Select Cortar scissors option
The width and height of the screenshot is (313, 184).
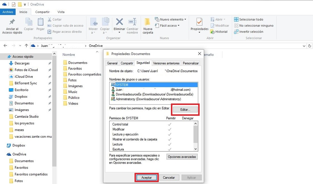[x=55, y=19]
